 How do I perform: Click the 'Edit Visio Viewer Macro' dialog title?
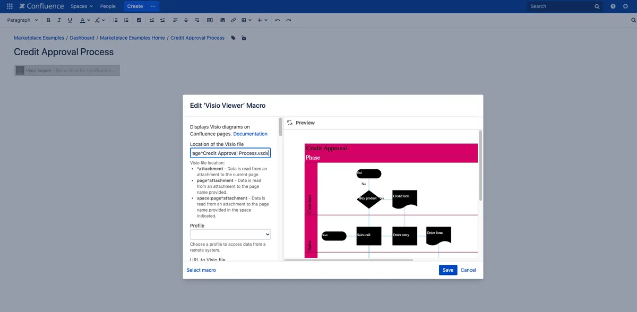228,106
